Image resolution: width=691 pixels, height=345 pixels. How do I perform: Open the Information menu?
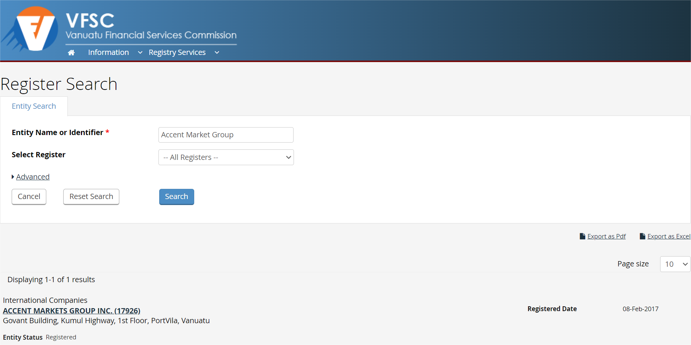point(108,52)
